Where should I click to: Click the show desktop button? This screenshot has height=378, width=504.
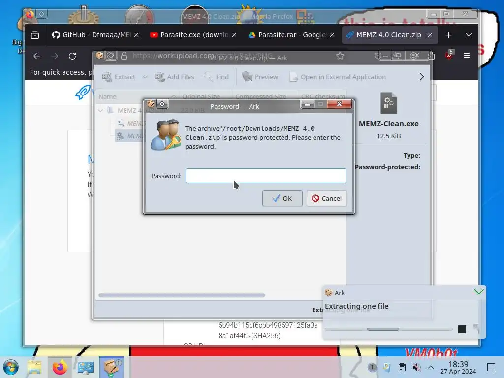[x=491, y=367]
